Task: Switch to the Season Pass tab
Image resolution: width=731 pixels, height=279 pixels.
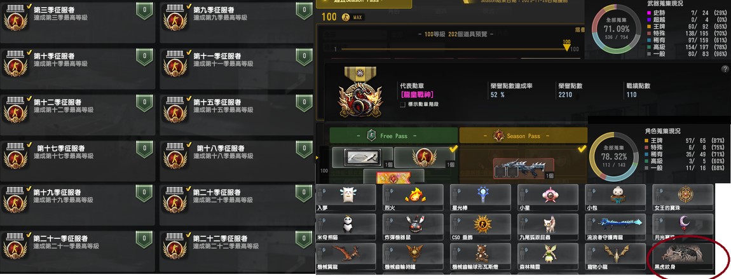Action: point(523,136)
